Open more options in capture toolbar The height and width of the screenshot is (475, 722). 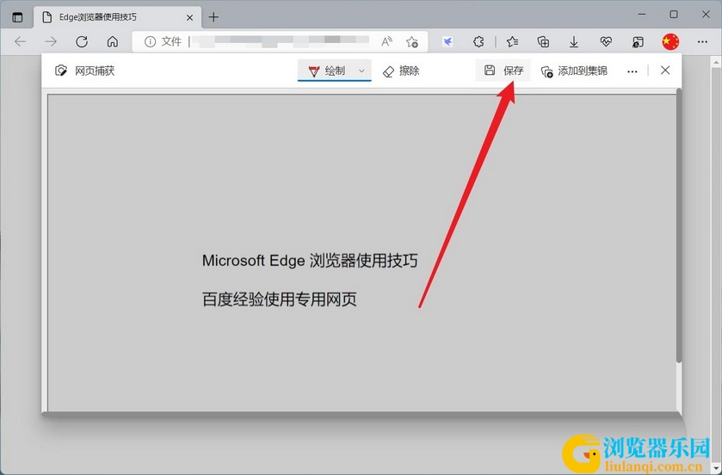pyautogui.click(x=633, y=71)
